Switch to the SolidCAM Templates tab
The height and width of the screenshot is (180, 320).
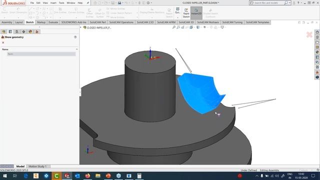[257, 22]
